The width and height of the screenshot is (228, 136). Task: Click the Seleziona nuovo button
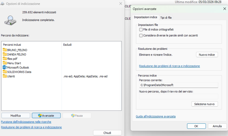(x=204, y=104)
